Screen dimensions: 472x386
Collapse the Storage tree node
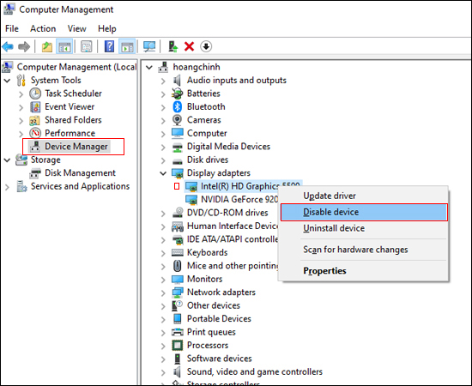(7, 160)
